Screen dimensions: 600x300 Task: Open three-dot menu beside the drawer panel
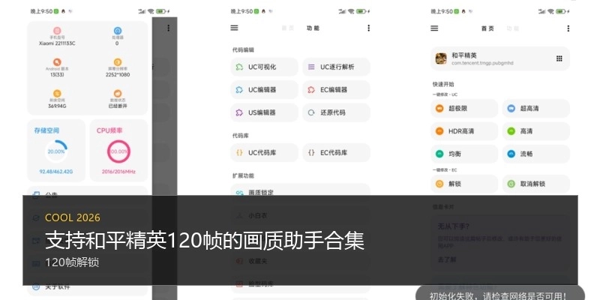pyautogui.click(x=168, y=28)
